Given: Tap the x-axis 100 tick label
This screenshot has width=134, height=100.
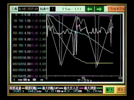Looking at the screenshot, I should pos(120,78).
